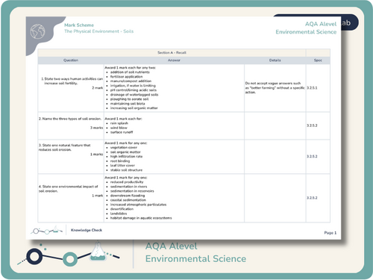The image size is (373, 280).
Task: Select 'Award 1 mark each for any two:' line
Action: (x=131, y=68)
